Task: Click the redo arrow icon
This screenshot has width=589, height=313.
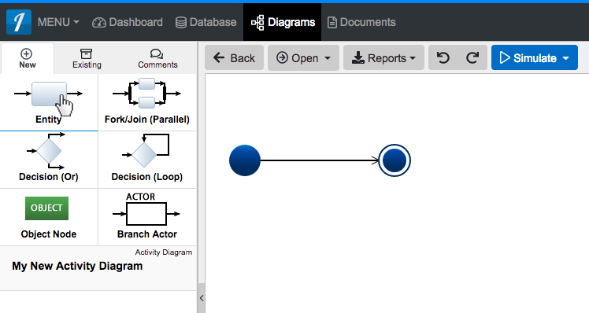Action: pos(472,57)
